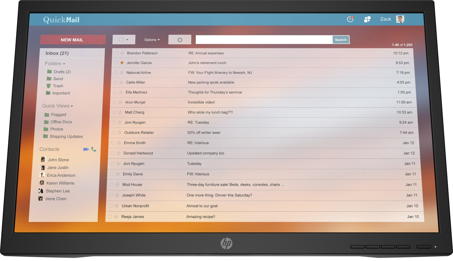
Task: Check the box beside Reeja James email
Action: [110, 217]
